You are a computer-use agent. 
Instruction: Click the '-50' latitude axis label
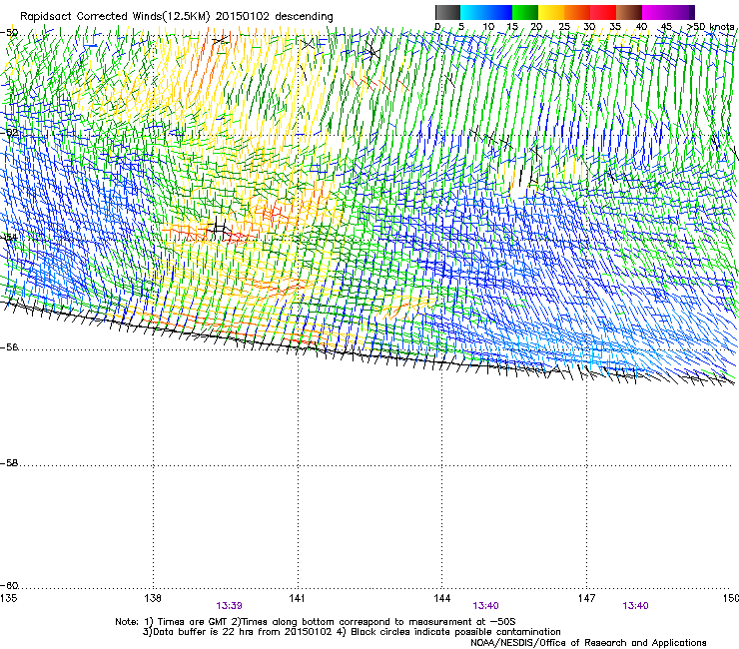click(x=9, y=33)
